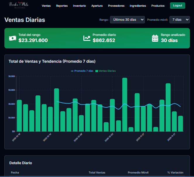Viewport: 194px width, 177px height.
Task: Click the money bill icon beside Total del rango
Action: point(13,38)
